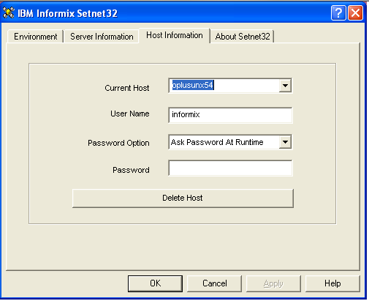Expand the Password Option dropdown arrow
Viewport: 369px width, 301px height.
(x=285, y=142)
